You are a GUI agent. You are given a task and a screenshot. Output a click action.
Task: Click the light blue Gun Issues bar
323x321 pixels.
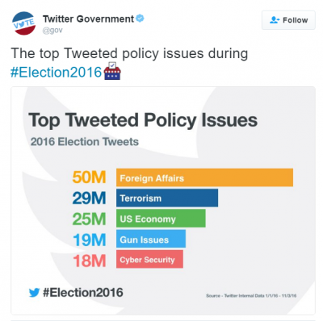(x=151, y=239)
